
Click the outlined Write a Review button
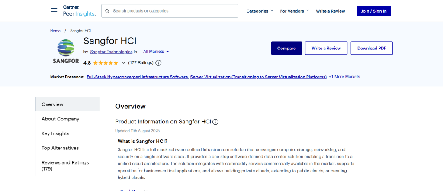[x=326, y=48]
